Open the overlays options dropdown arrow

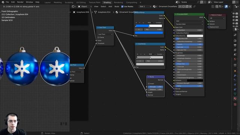tap(229, 7)
